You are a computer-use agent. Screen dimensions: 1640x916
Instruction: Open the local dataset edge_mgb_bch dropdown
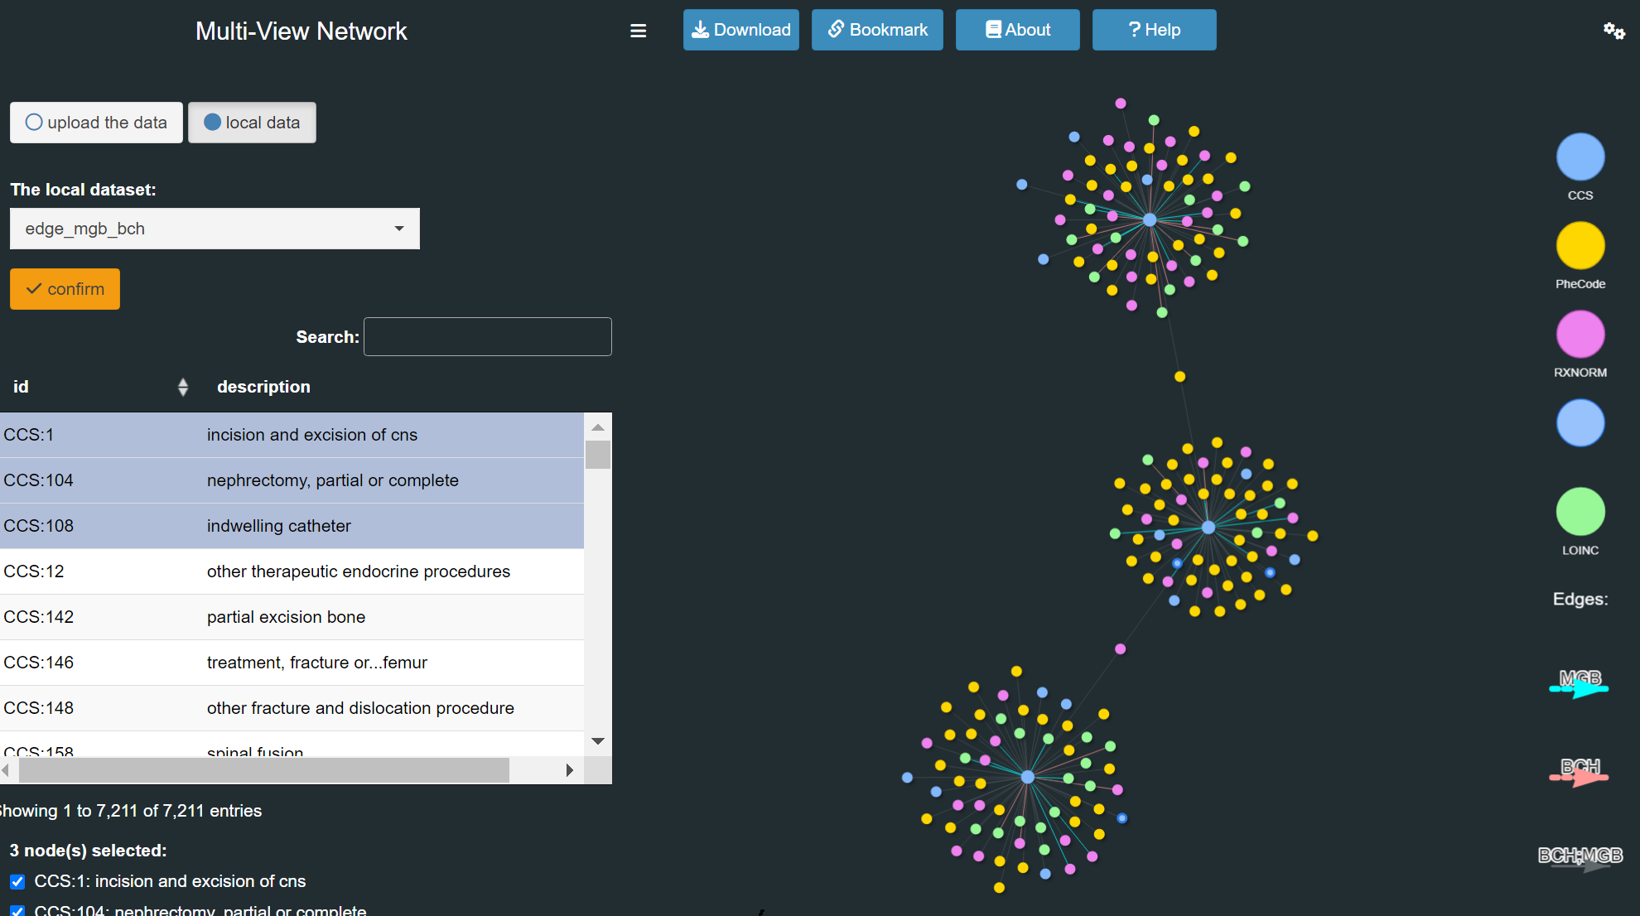215,229
